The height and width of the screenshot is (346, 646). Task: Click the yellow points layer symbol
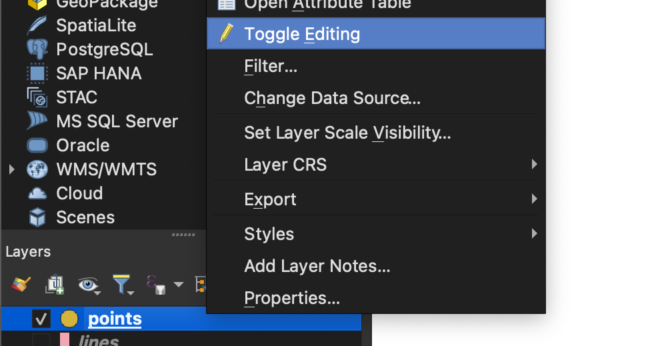coord(69,319)
